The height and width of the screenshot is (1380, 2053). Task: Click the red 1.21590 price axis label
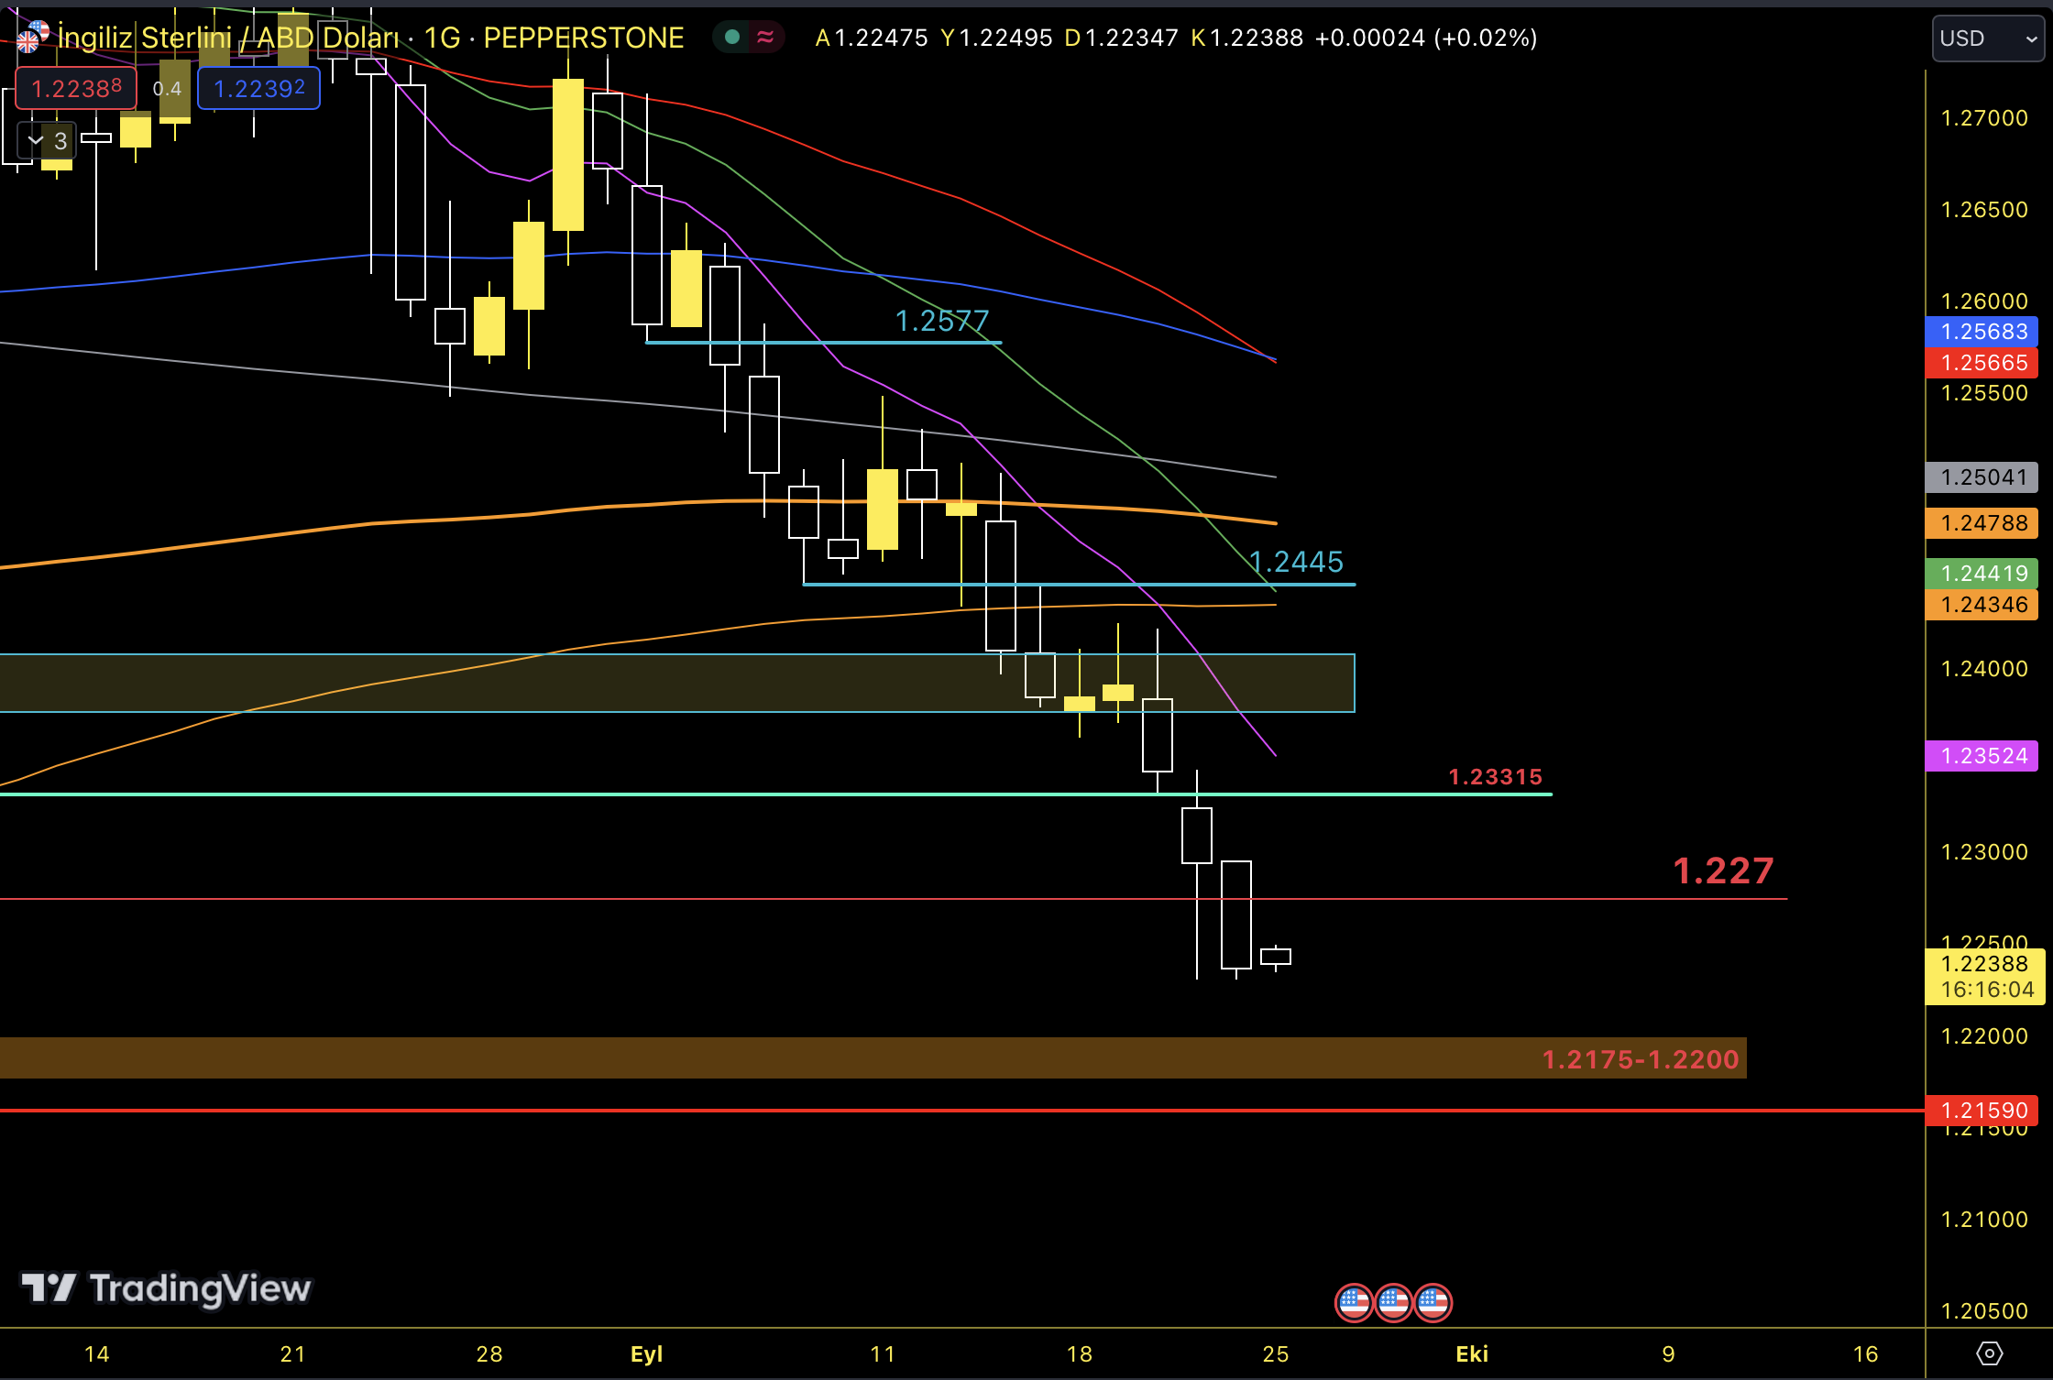tap(1983, 1111)
